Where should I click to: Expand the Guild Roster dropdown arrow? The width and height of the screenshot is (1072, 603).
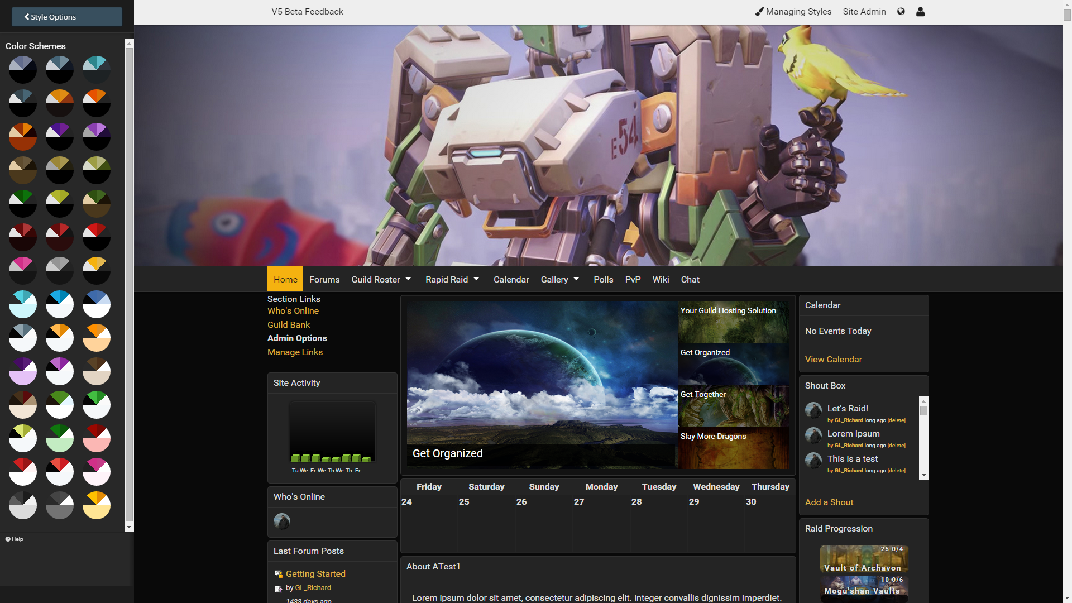click(x=408, y=279)
